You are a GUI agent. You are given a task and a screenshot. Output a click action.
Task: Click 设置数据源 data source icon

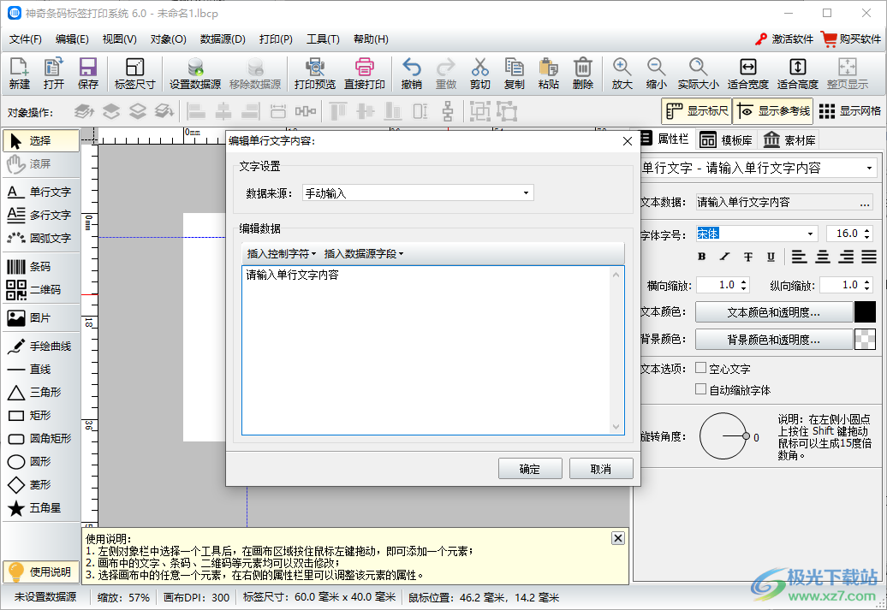click(195, 74)
